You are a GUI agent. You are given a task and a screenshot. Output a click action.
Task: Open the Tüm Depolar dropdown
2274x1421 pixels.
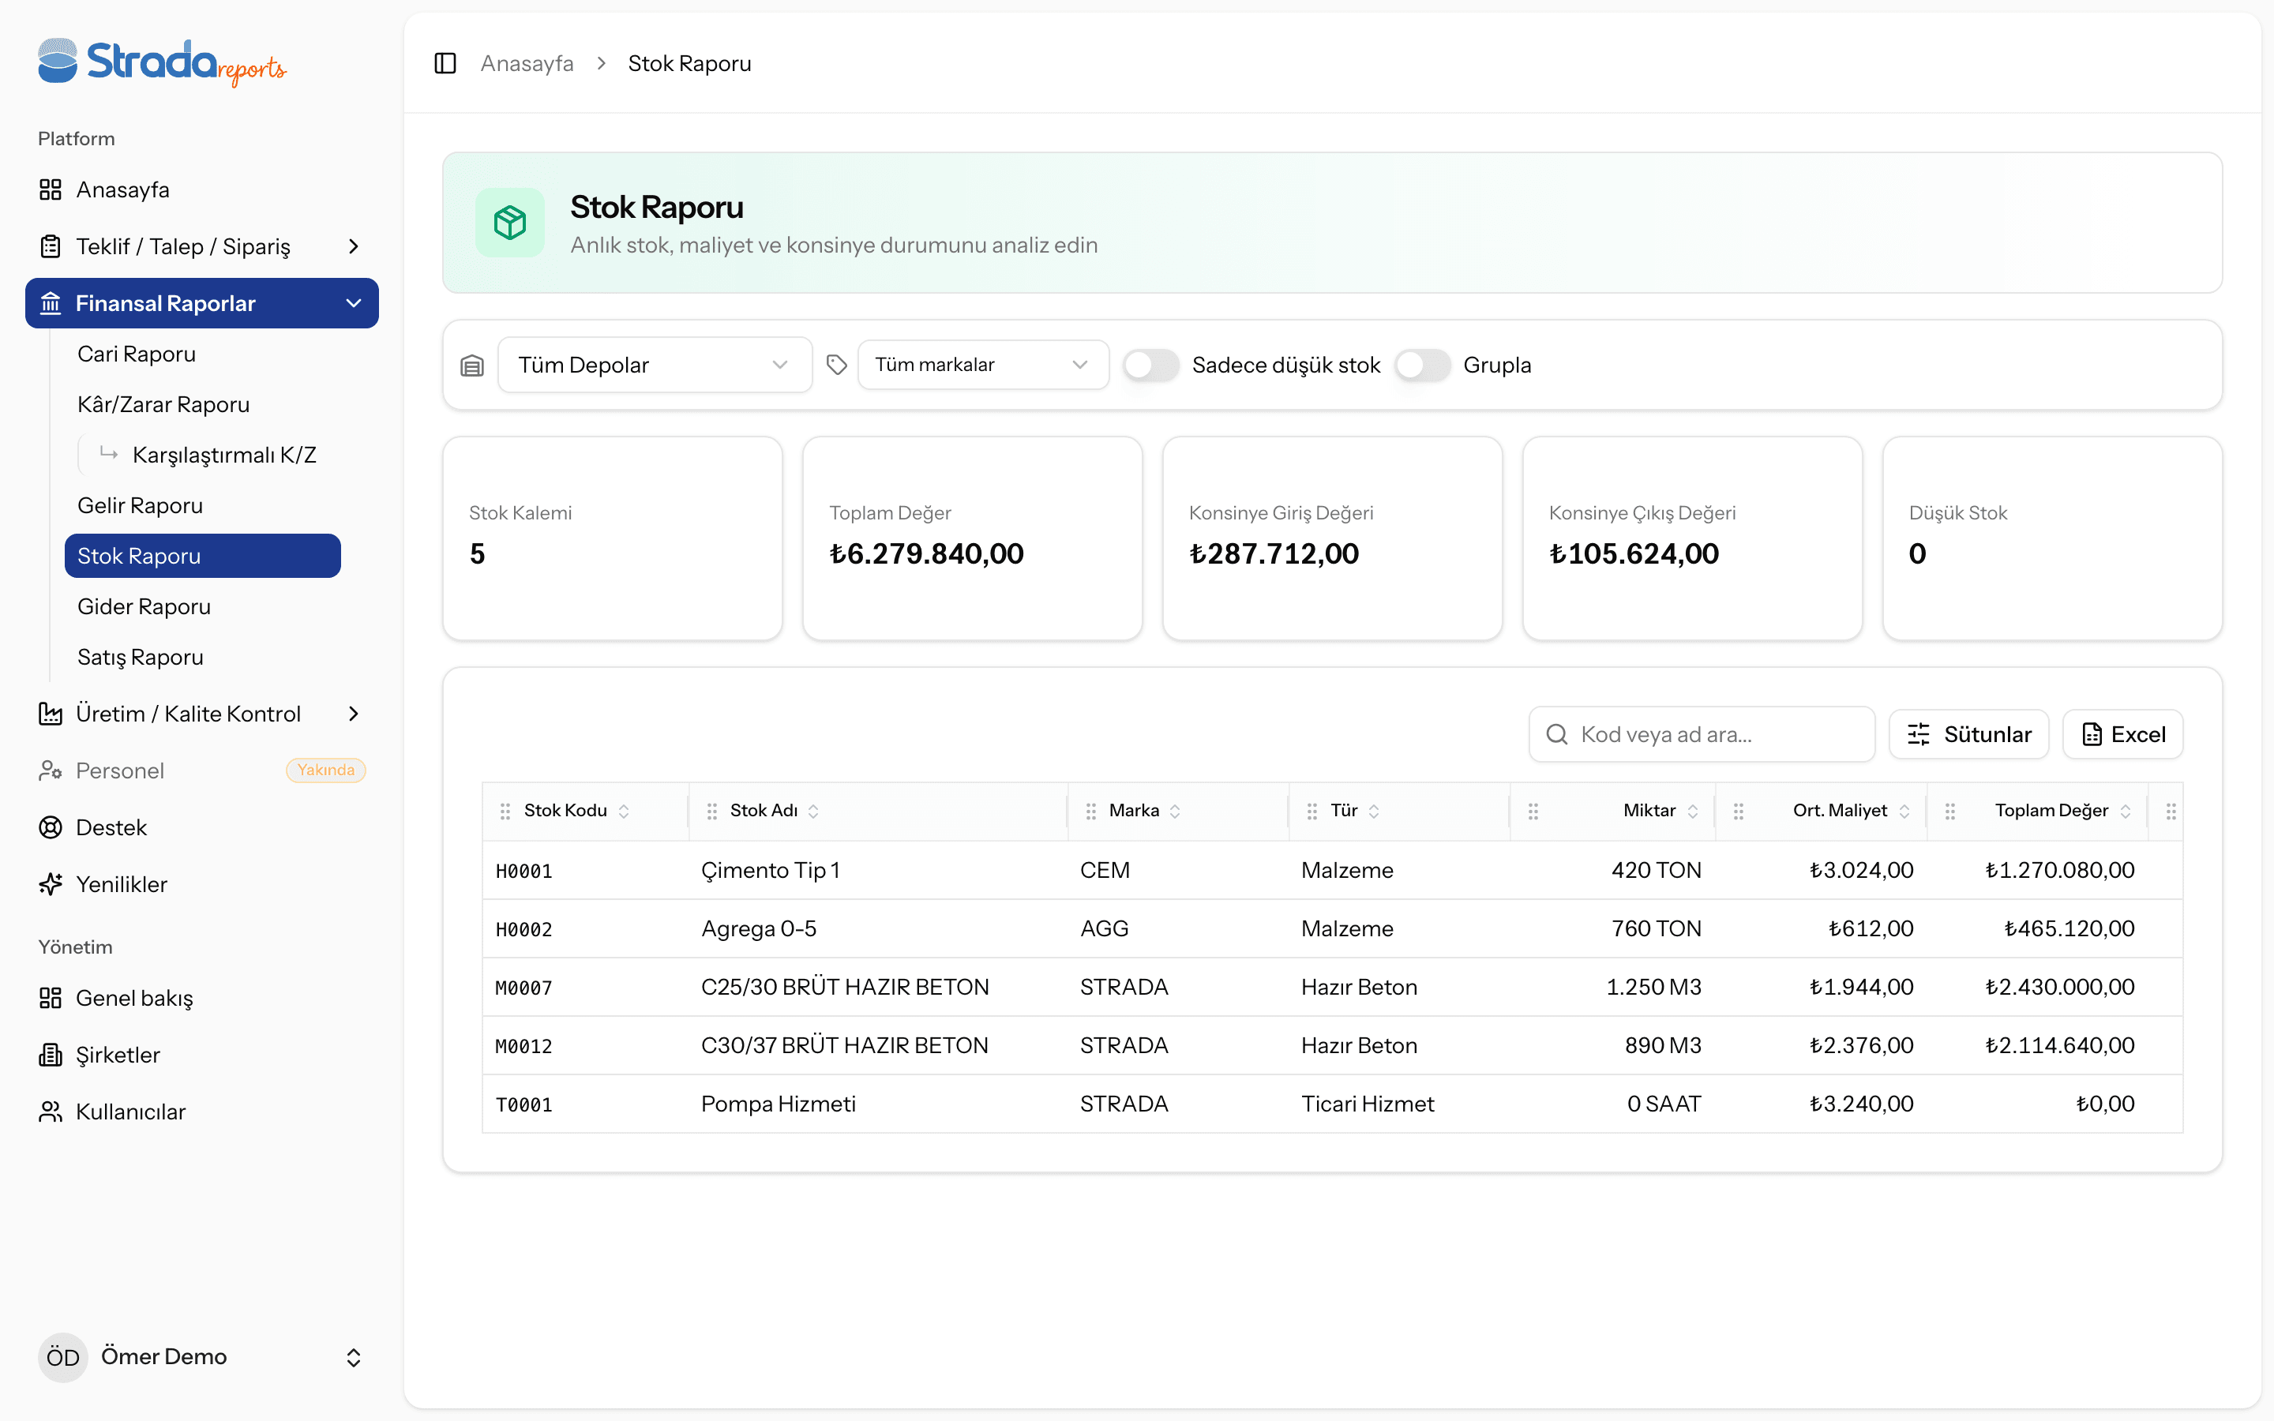click(x=655, y=365)
